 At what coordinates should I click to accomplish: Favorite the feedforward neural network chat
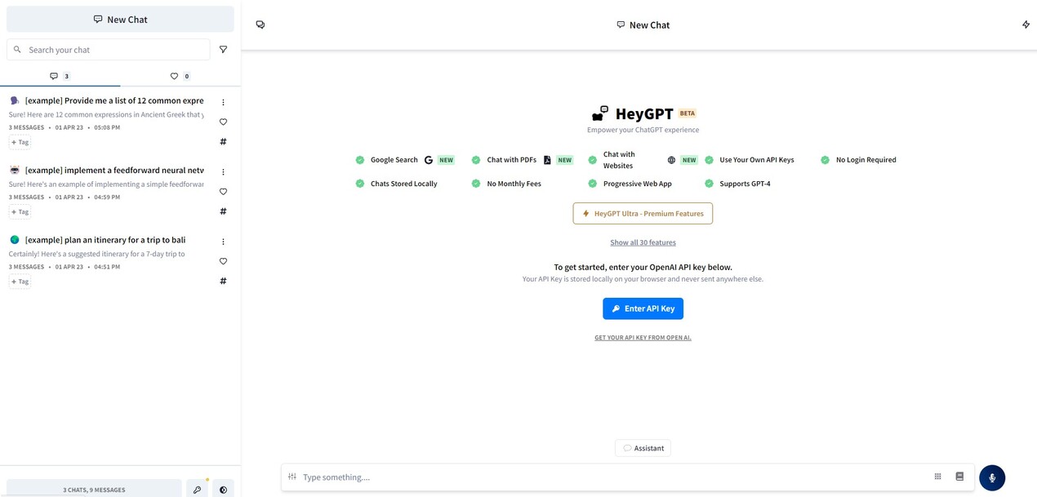(x=223, y=191)
